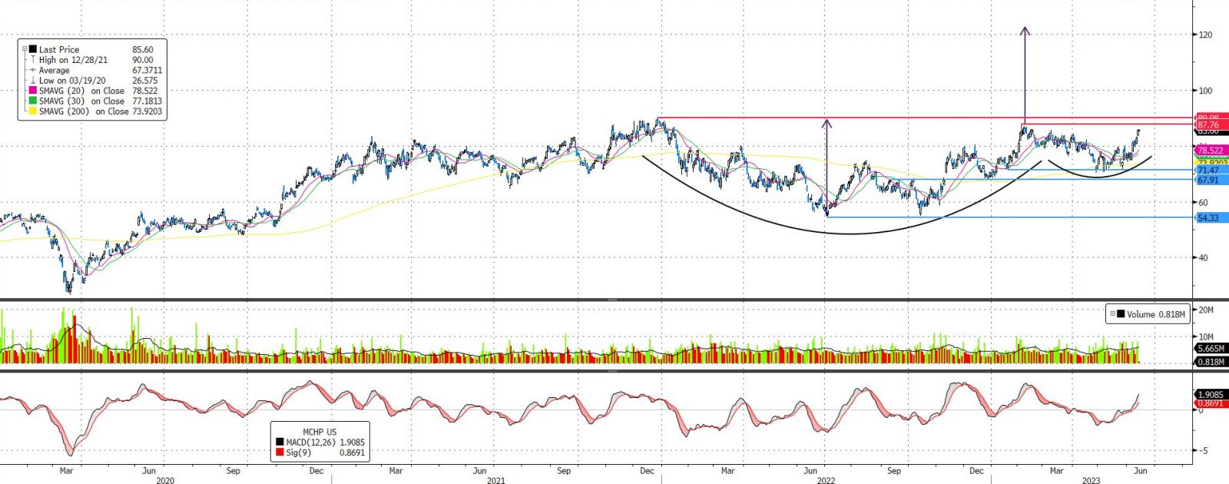Click the 'Volume 0.818M' legend label
Image resolution: width=1229 pixels, height=484 pixels.
[1156, 314]
